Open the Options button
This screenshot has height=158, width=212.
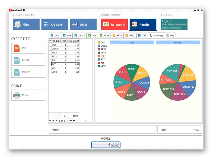pos(55,24)
